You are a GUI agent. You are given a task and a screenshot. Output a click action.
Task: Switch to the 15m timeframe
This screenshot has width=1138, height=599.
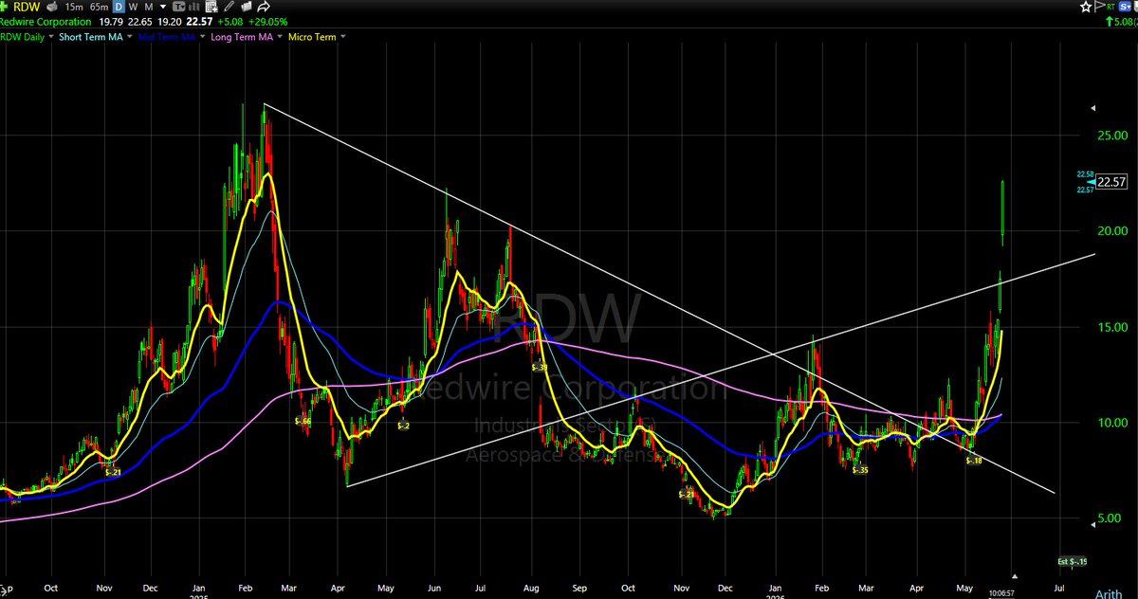[73, 7]
